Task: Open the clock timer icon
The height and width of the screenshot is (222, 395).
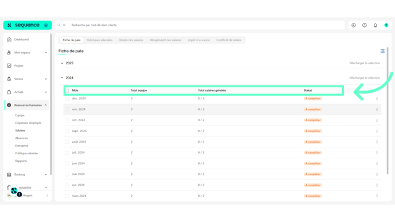Action: 365,25
